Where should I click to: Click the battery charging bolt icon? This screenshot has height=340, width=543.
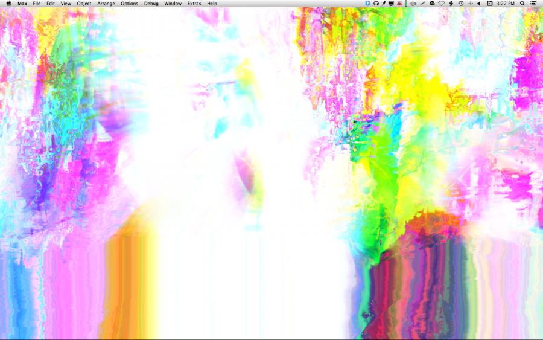pyautogui.click(x=451, y=4)
